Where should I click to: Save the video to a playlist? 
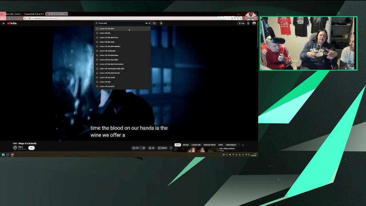pos(162,148)
